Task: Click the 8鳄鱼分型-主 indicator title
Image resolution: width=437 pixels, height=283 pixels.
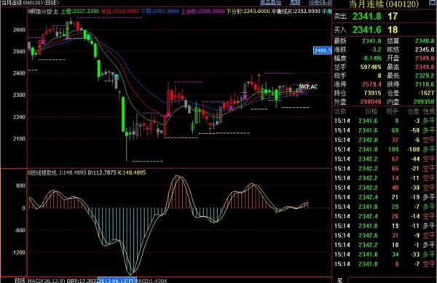Action: coord(43,12)
